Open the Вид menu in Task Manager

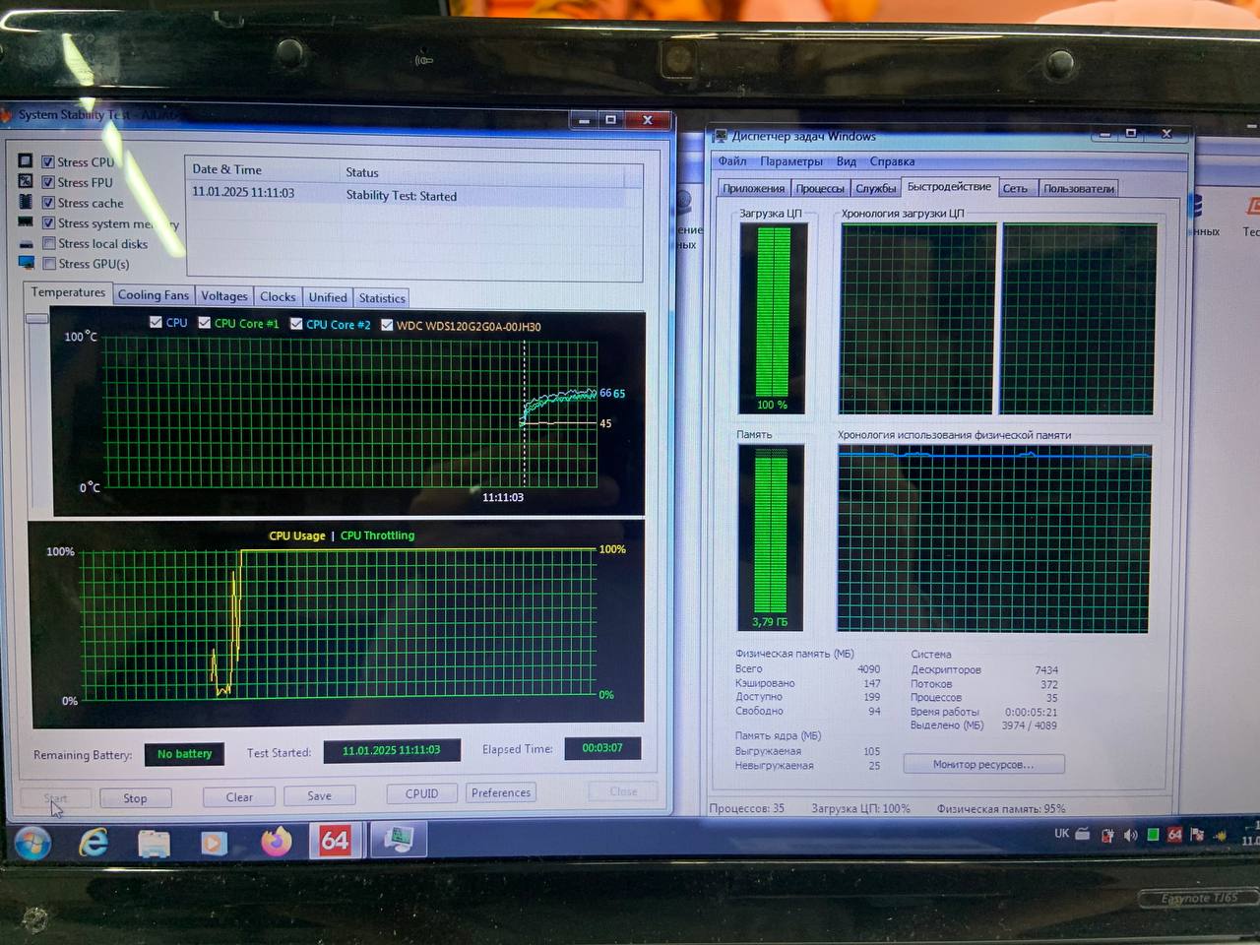pyautogui.click(x=847, y=161)
